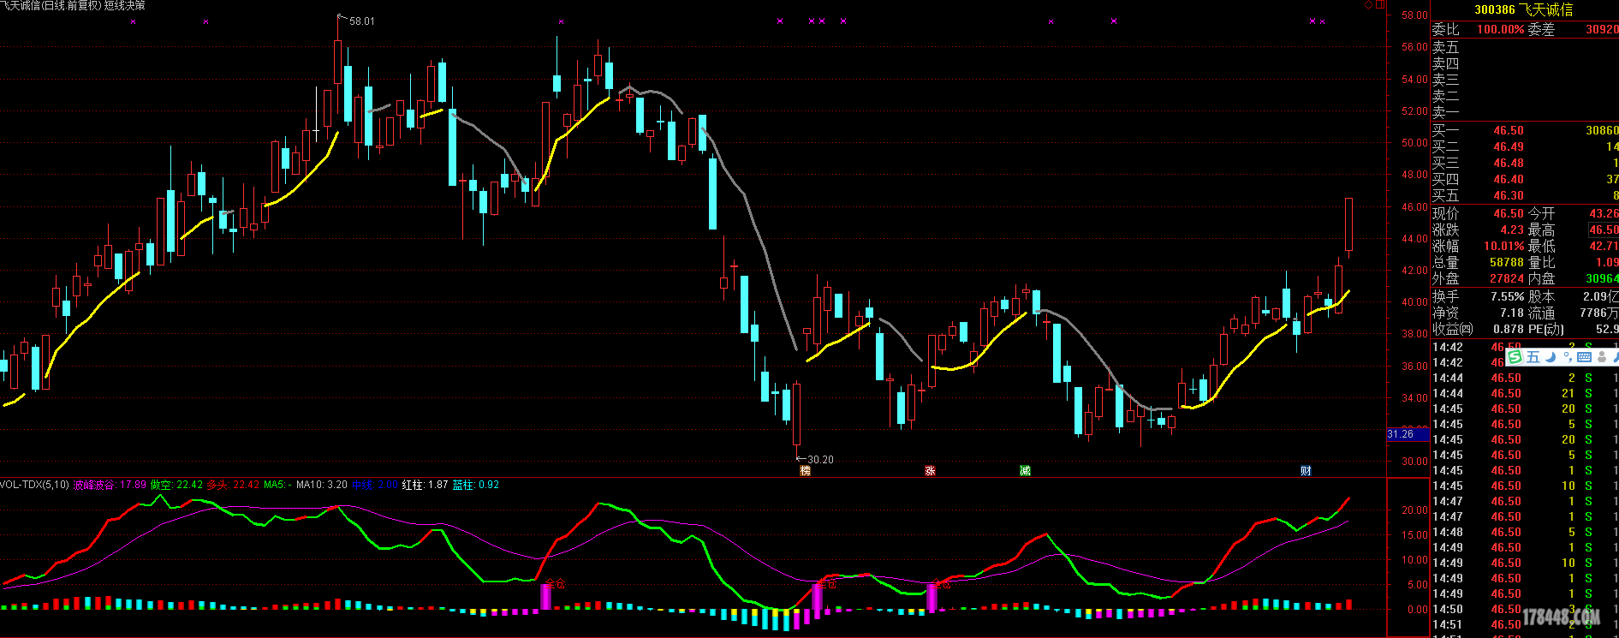The width and height of the screenshot is (1619, 638).
Task: Click the 涨跌 4.23 value
Action: pyautogui.click(x=1512, y=230)
